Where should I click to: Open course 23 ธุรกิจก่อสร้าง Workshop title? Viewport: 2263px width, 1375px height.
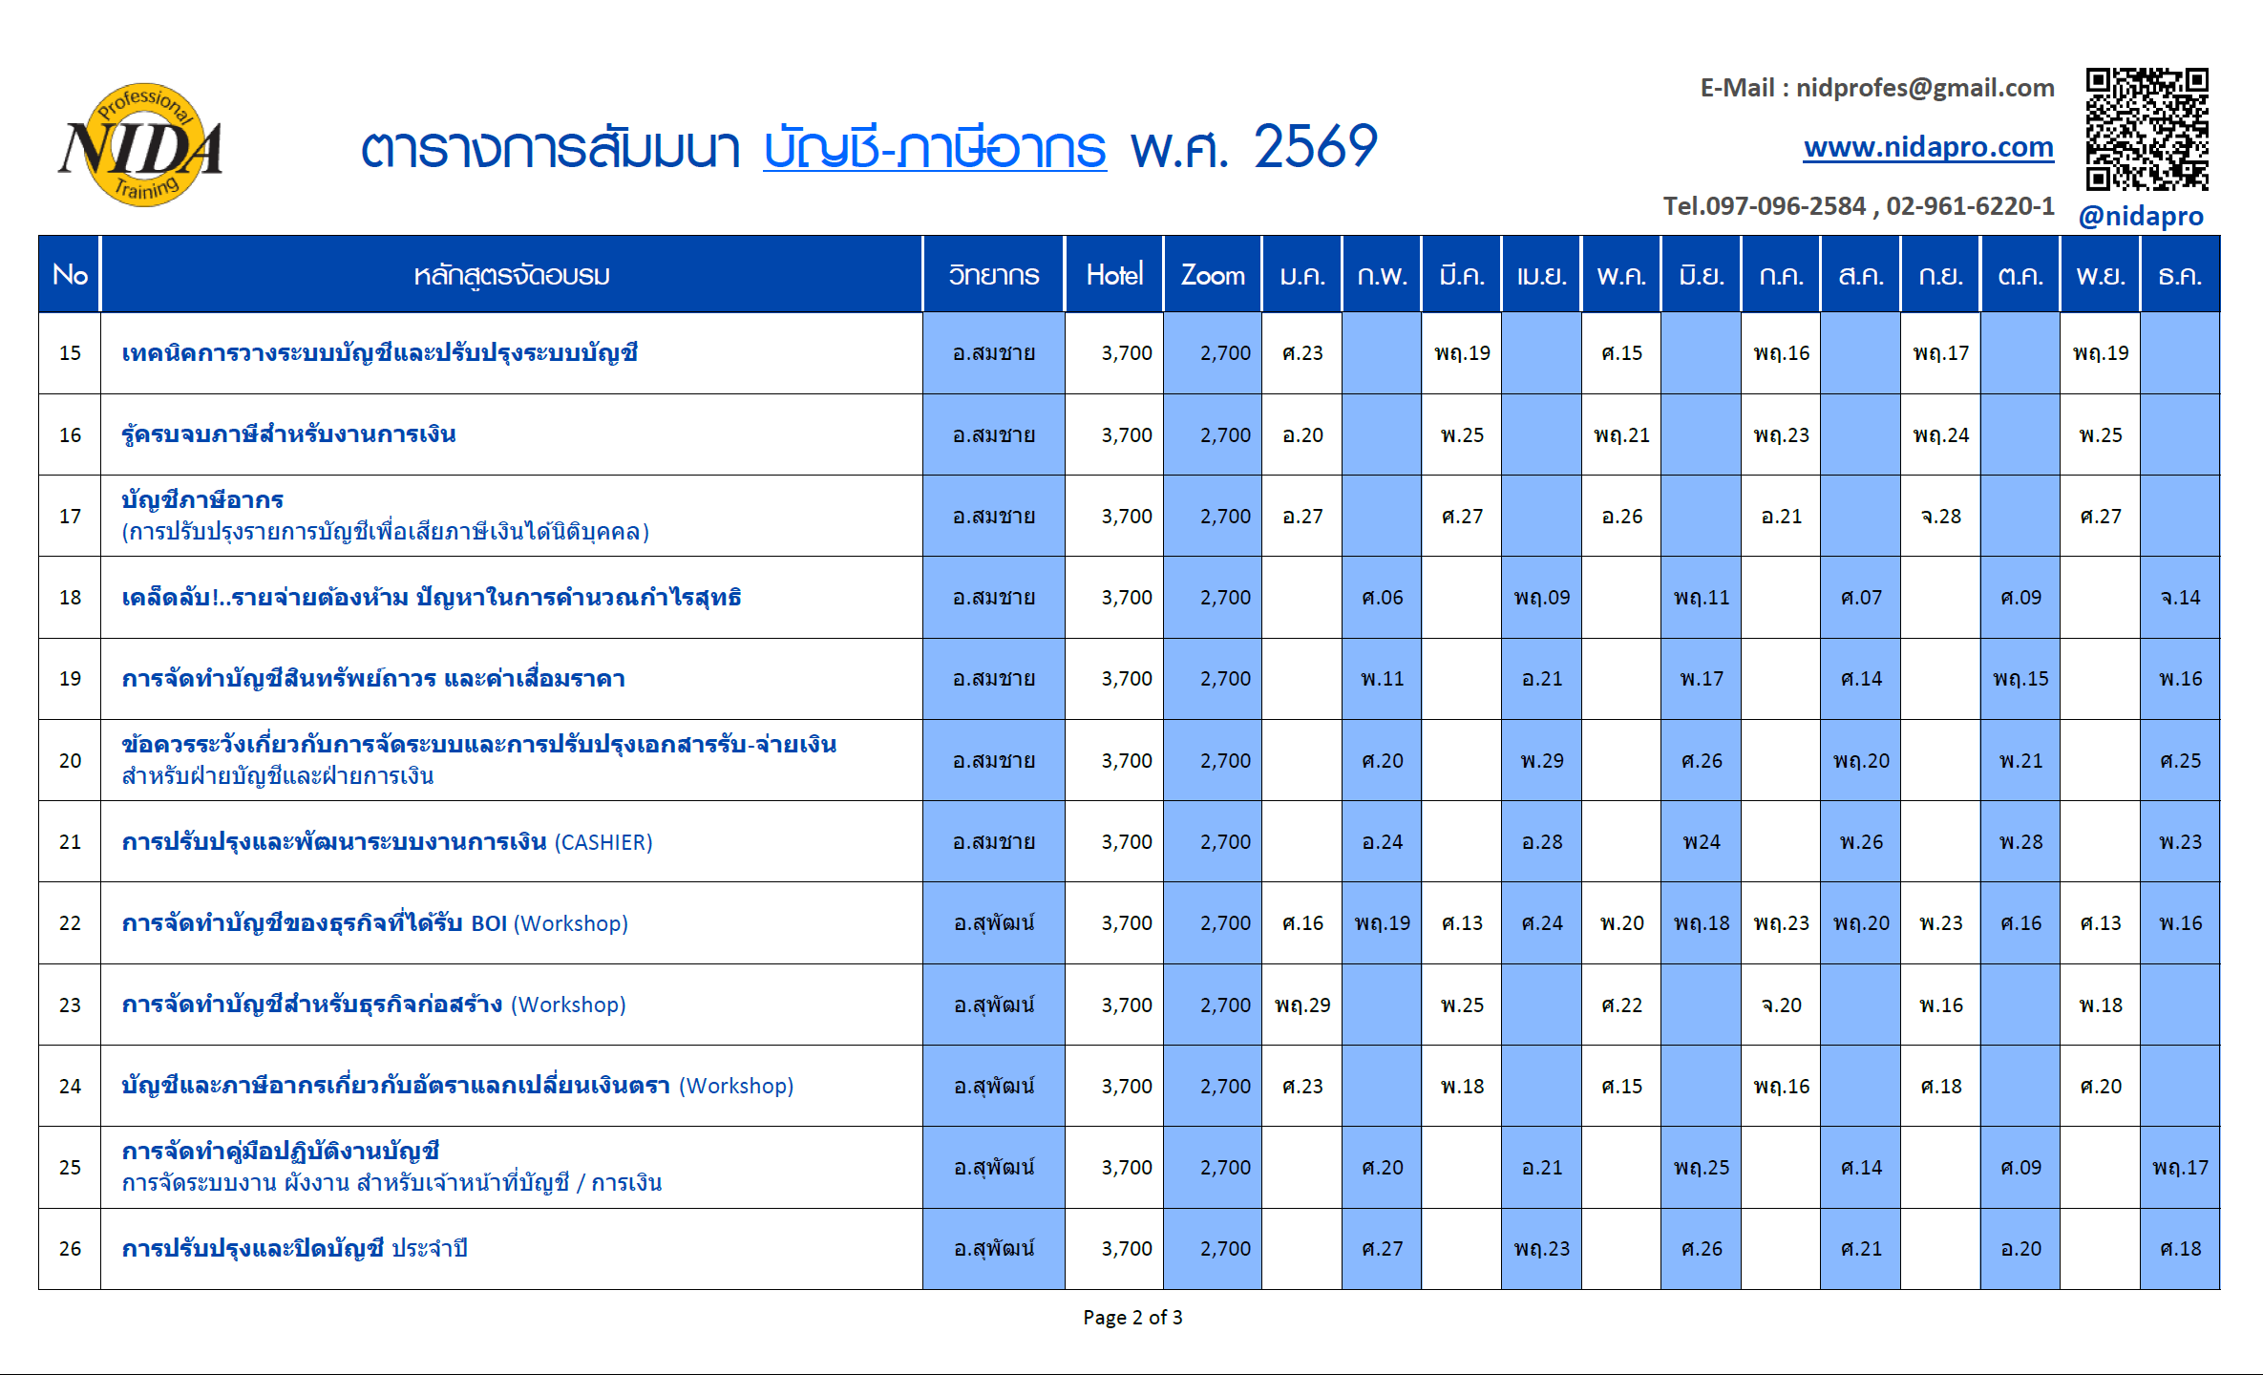(373, 1005)
